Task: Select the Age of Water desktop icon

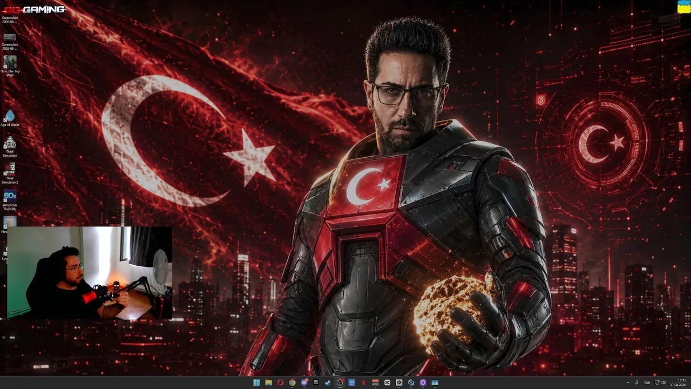Action: point(10,118)
